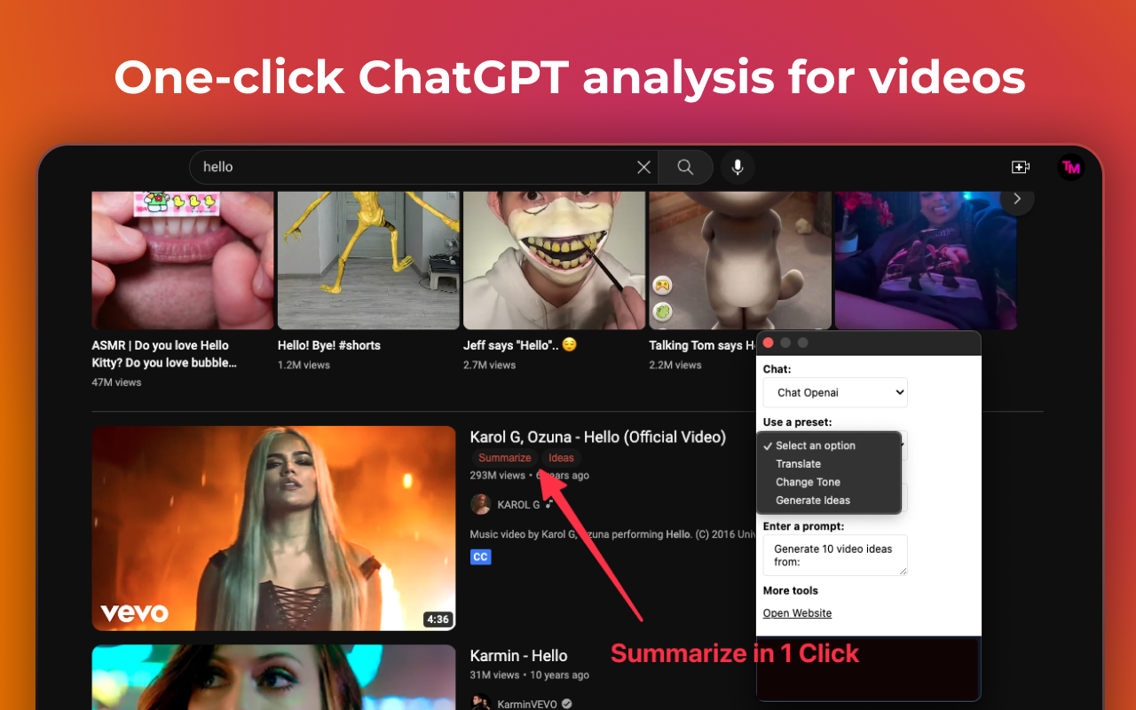Viewport: 1136px width, 710px height.
Task: Open the Karol G vevo video thumbnail
Action: tap(273, 528)
